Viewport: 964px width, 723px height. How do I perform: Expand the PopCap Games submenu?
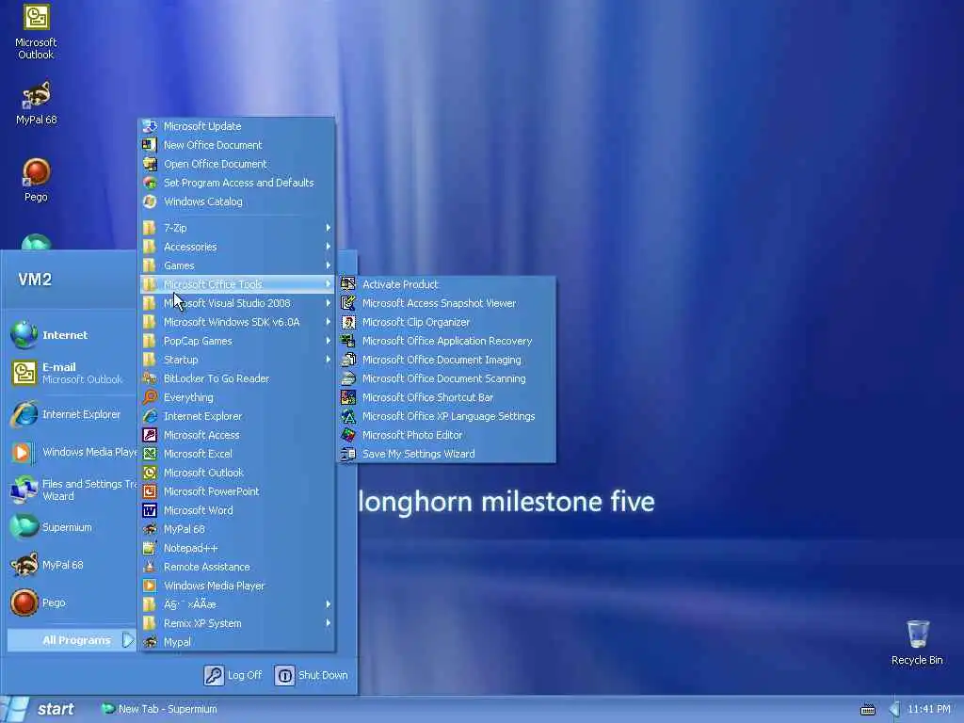click(x=237, y=341)
